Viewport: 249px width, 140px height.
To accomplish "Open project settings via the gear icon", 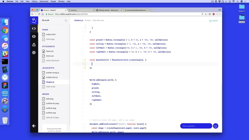I will click(34, 52).
